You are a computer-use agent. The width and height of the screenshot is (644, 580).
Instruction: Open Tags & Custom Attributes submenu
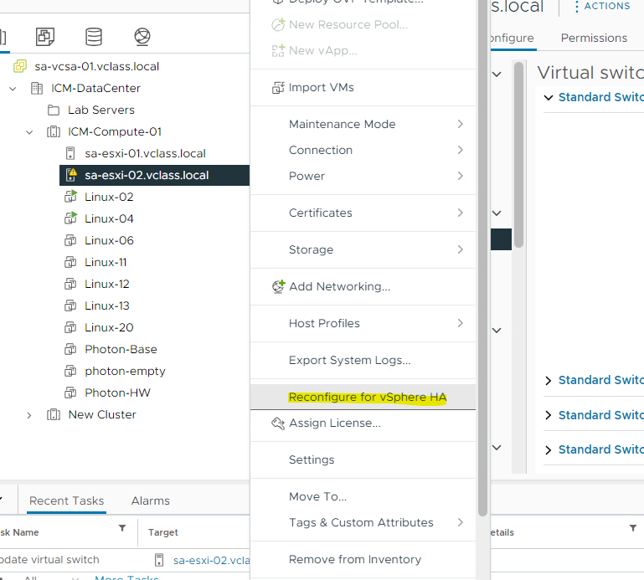363,522
